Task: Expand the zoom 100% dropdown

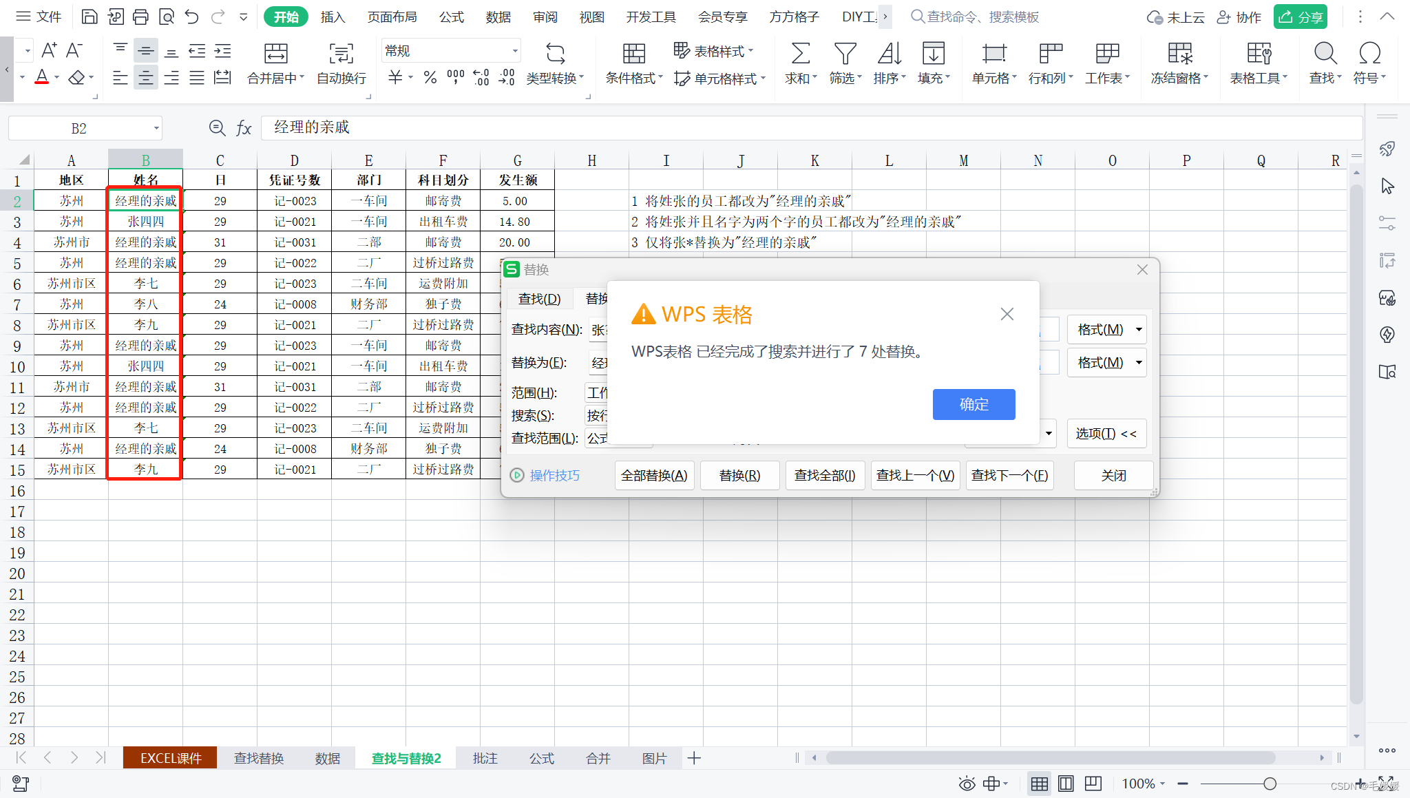Action: tap(1162, 784)
